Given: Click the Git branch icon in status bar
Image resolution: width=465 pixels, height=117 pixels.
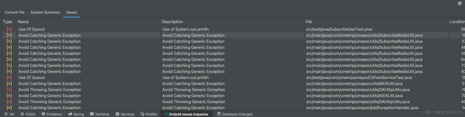Looking at the screenshot, I should click(6, 114).
